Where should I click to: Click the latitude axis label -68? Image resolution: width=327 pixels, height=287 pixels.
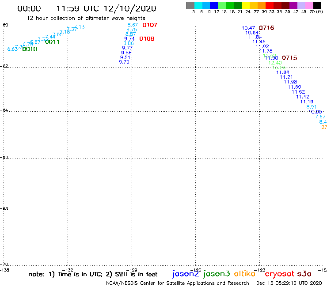pyautogui.click(x=4, y=209)
